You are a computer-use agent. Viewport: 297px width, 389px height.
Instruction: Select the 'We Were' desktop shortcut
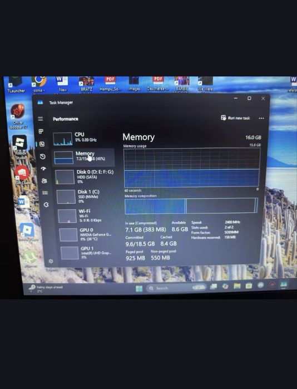(x=205, y=84)
